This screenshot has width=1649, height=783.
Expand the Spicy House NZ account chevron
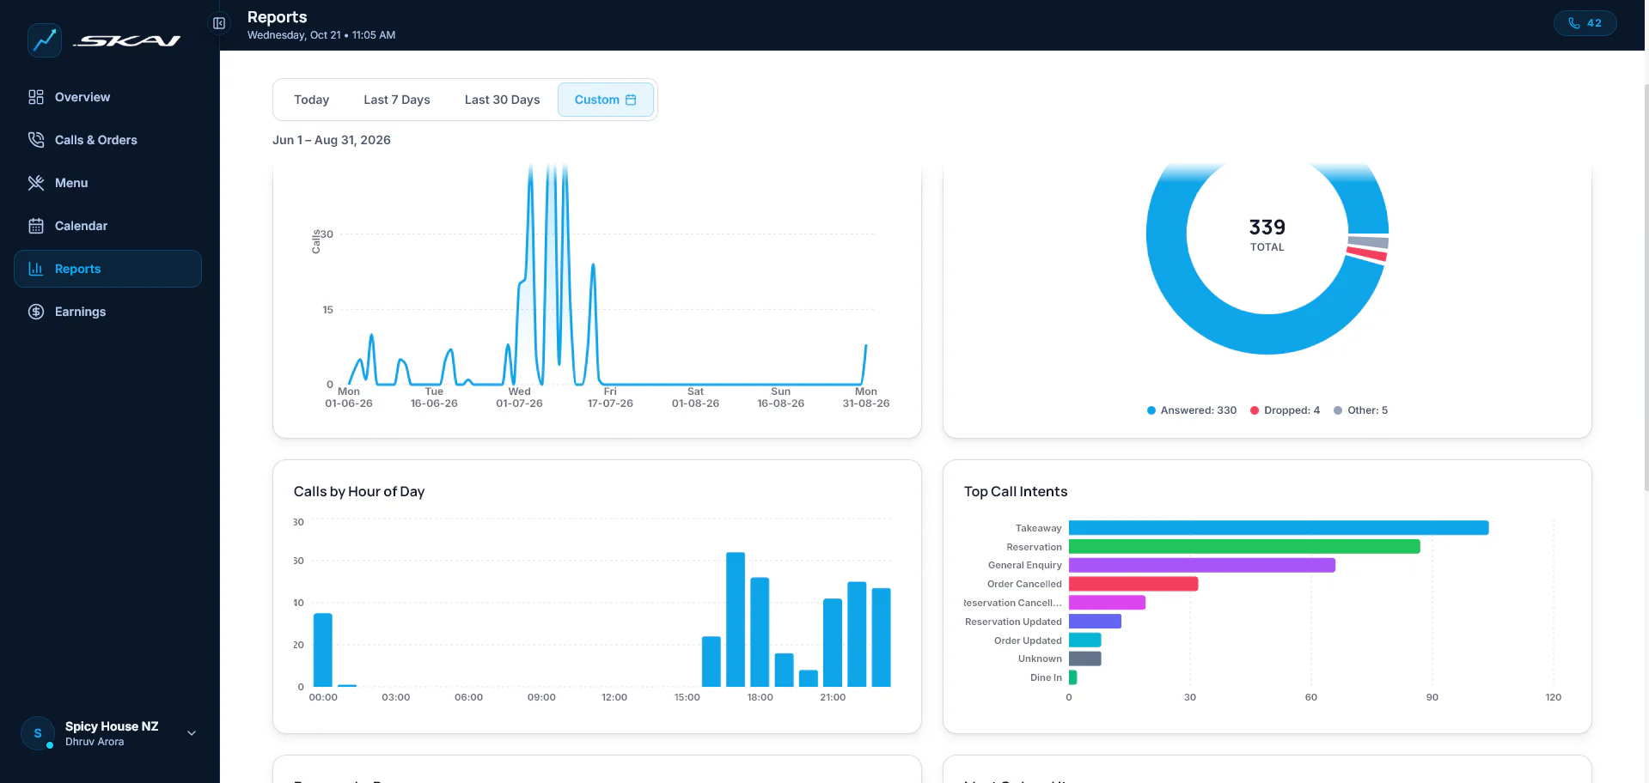coord(192,733)
